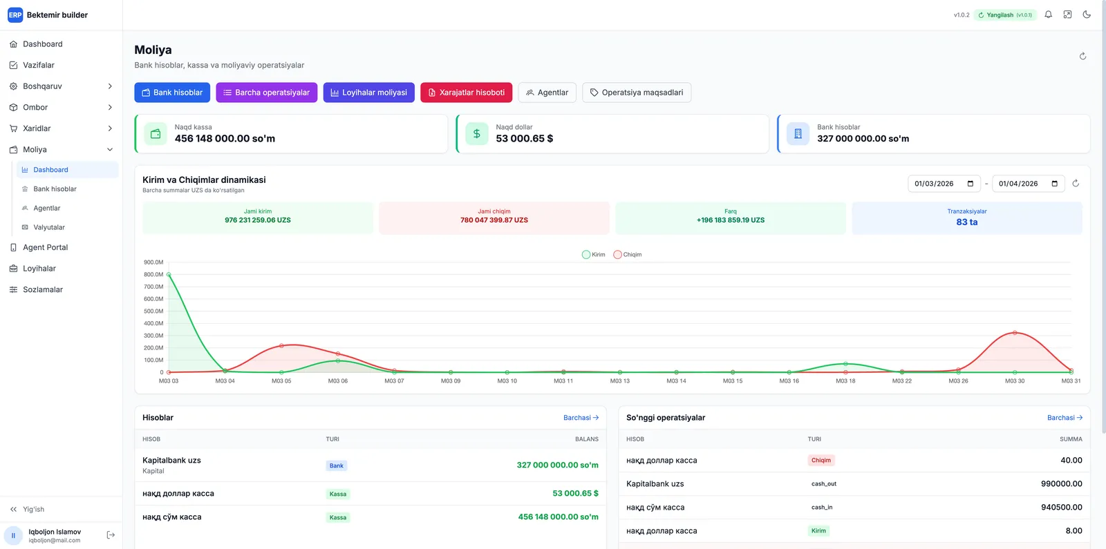Click the start date field 01/03/2026
This screenshot has width=1106, height=549.
(x=944, y=184)
